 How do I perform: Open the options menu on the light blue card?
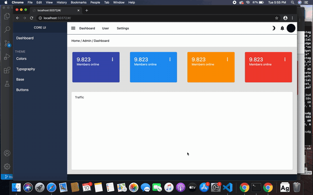coord(170,59)
